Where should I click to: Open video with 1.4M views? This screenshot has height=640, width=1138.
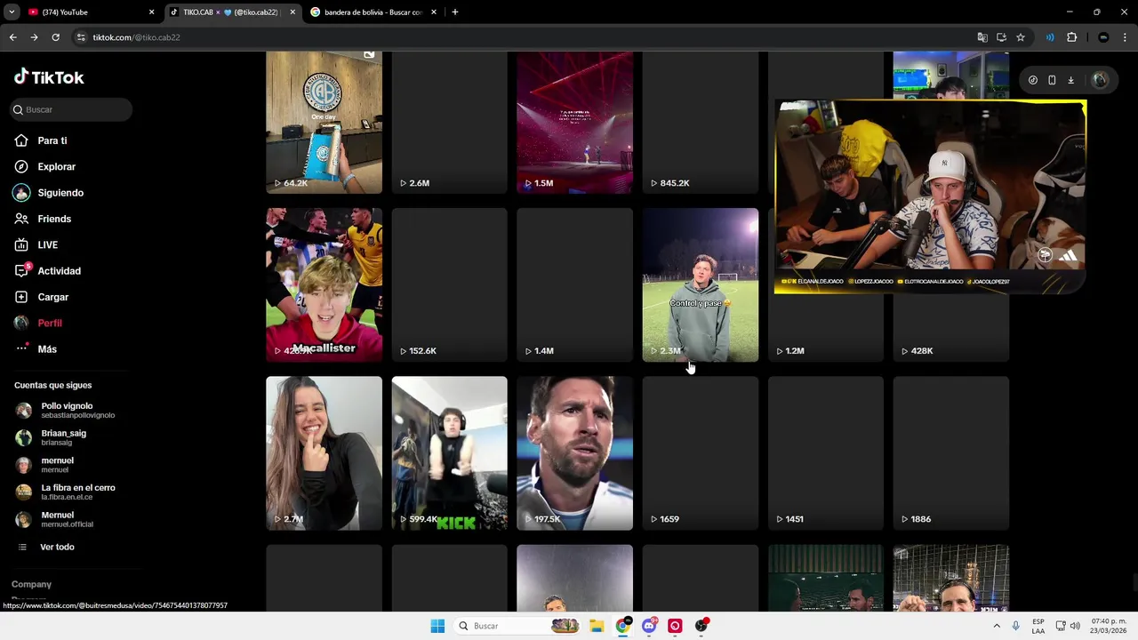click(574, 284)
